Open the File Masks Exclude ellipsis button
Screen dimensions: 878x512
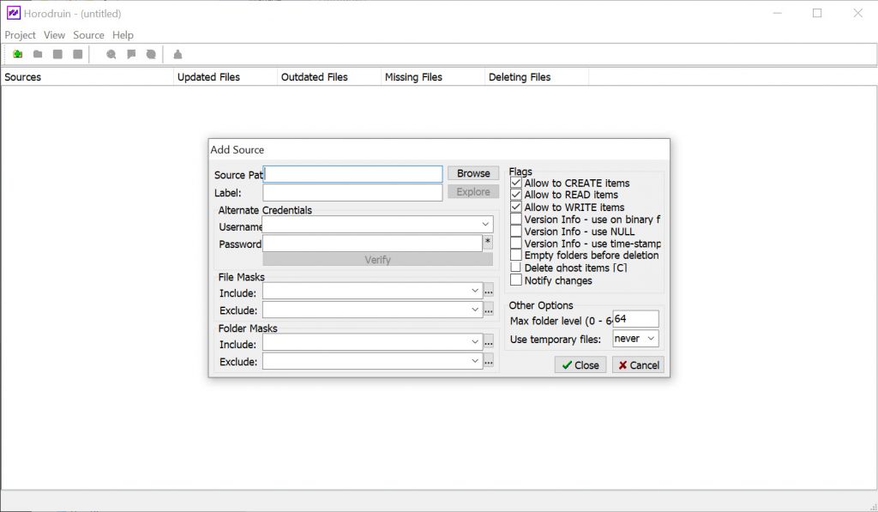(x=489, y=310)
